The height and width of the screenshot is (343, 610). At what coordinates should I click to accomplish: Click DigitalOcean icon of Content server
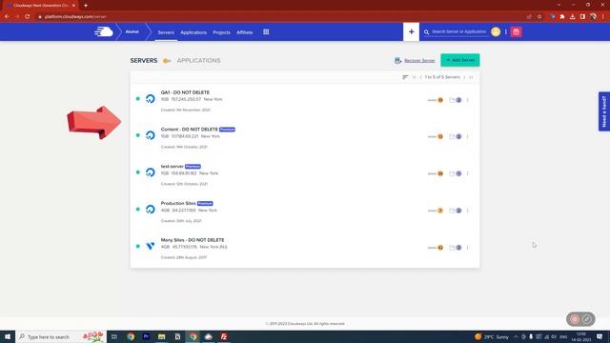tap(151, 135)
